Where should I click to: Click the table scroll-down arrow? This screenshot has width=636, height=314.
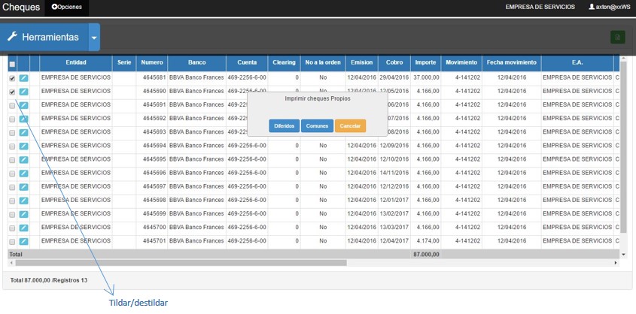pyautogui.click(x=622, y=255)
